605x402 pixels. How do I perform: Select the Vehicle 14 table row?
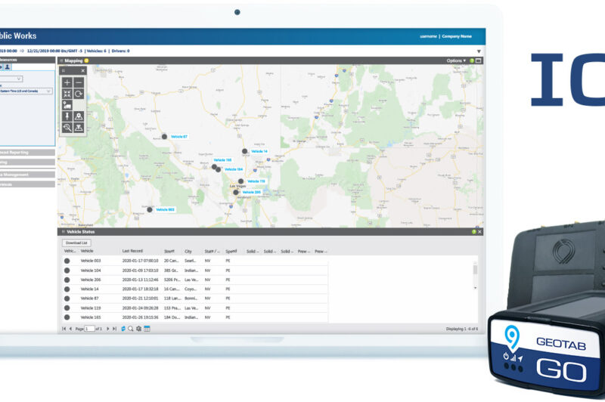(195, 289)
